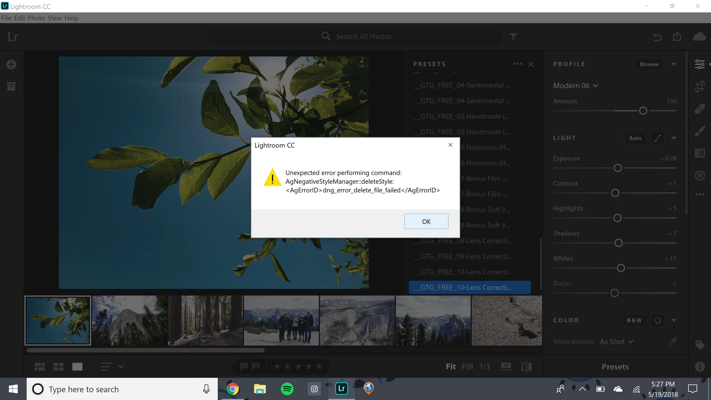
Task: Open the Linear Gradient tool
Action: [x=700, y=153]
